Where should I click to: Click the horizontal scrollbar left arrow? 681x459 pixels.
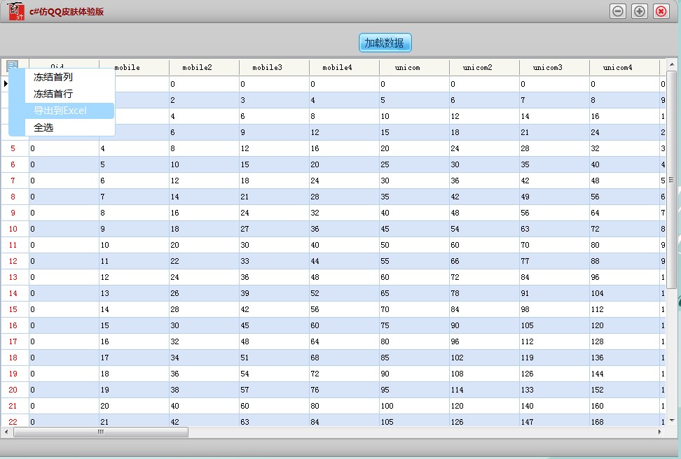(x=7, y=432)
